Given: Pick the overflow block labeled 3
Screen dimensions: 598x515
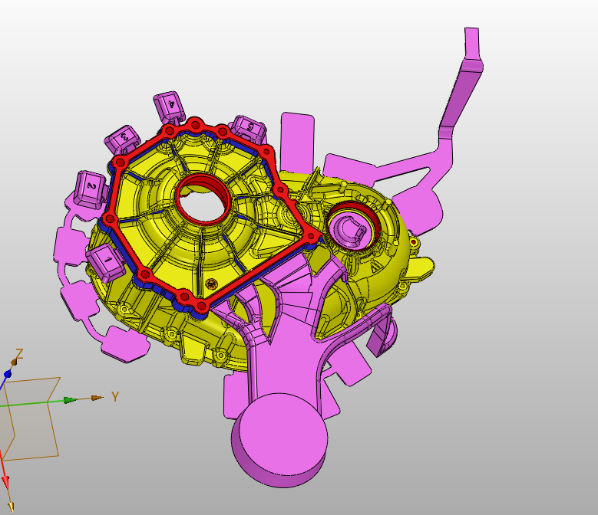Looking at the screenshot, I should 123,140.
